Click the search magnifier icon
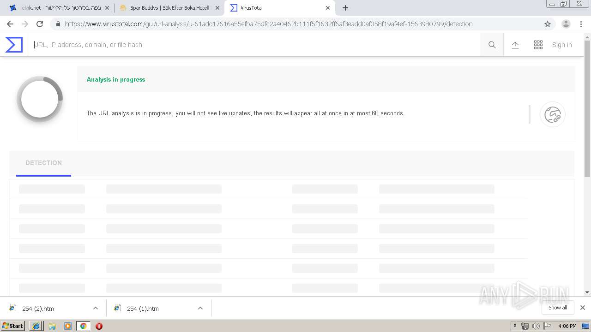 click(x=492, y=45)
